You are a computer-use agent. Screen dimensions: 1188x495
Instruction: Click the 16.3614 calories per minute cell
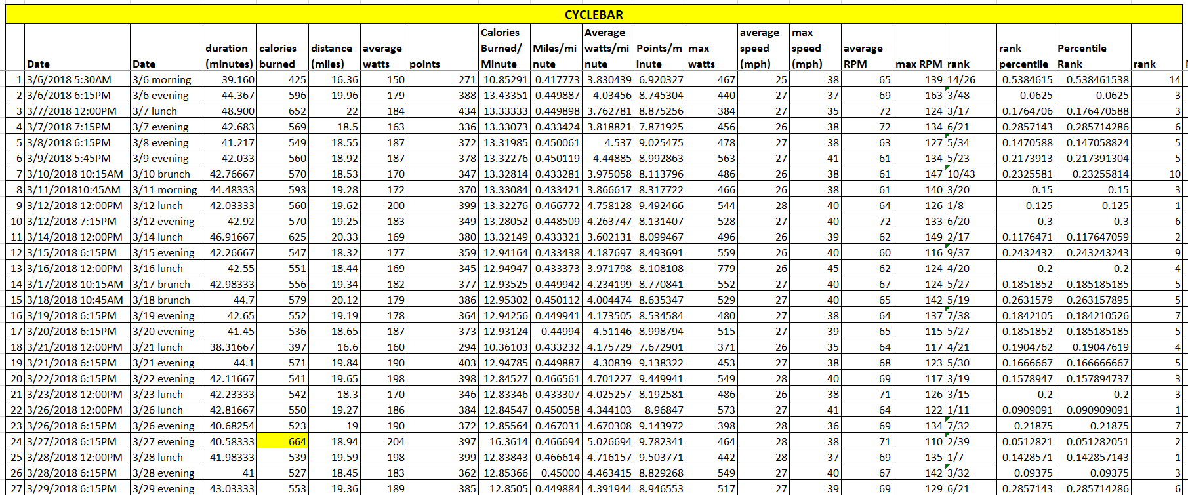[x=504, y=441]
